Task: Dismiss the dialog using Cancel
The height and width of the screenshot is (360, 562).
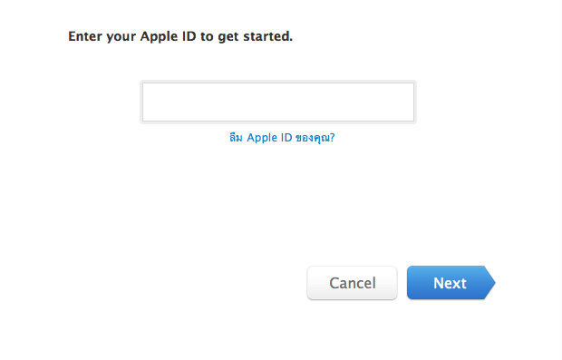Action: pyautogui.click(x=352, y=283)
